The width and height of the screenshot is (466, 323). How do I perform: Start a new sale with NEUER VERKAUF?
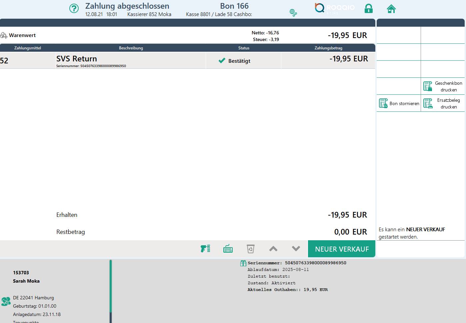pyautogui.click(x=342, y=249)
